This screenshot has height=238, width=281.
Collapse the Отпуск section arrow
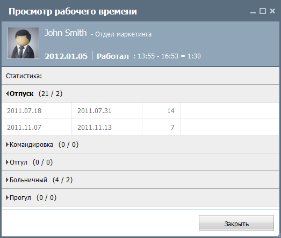click(x=7, y=93)
